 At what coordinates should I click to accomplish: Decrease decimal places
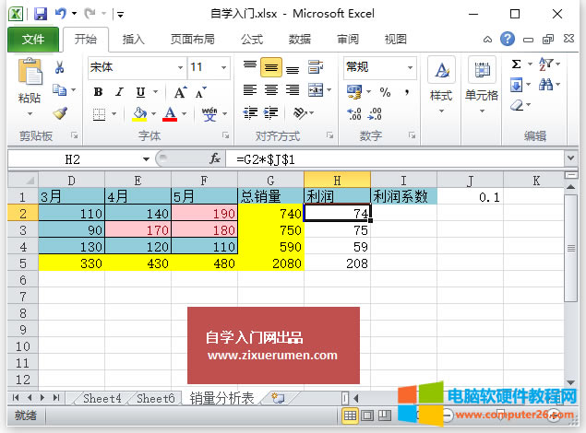(x=375, y=113)
